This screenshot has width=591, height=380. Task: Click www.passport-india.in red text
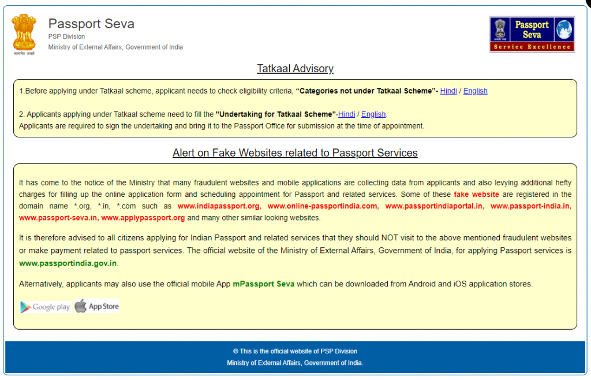coord(531,206)
